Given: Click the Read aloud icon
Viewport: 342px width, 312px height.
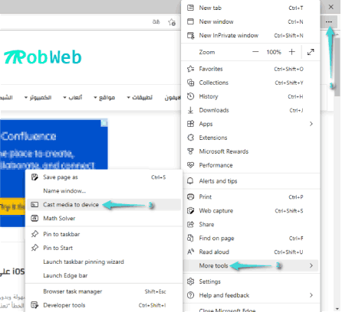Looking at the screenshot, I should coord(191,252).
